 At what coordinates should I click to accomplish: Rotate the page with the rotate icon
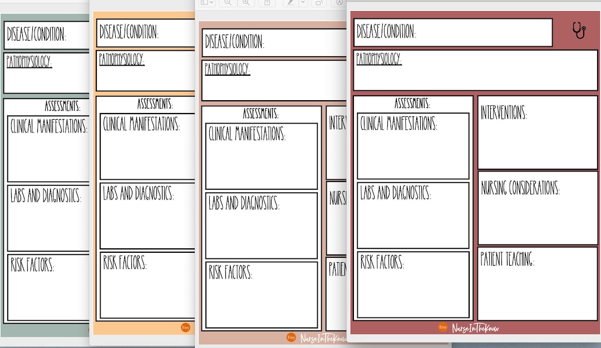(x=318, y=3)
